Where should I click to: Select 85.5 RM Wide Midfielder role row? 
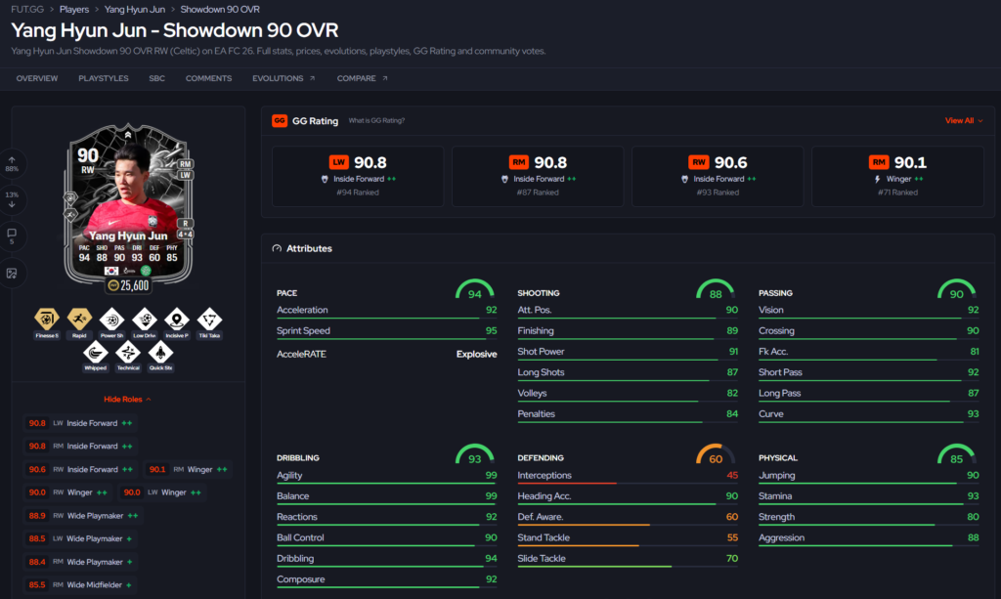[x=80, y=584]
